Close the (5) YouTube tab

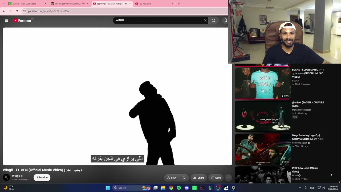[x=172, y=4]
